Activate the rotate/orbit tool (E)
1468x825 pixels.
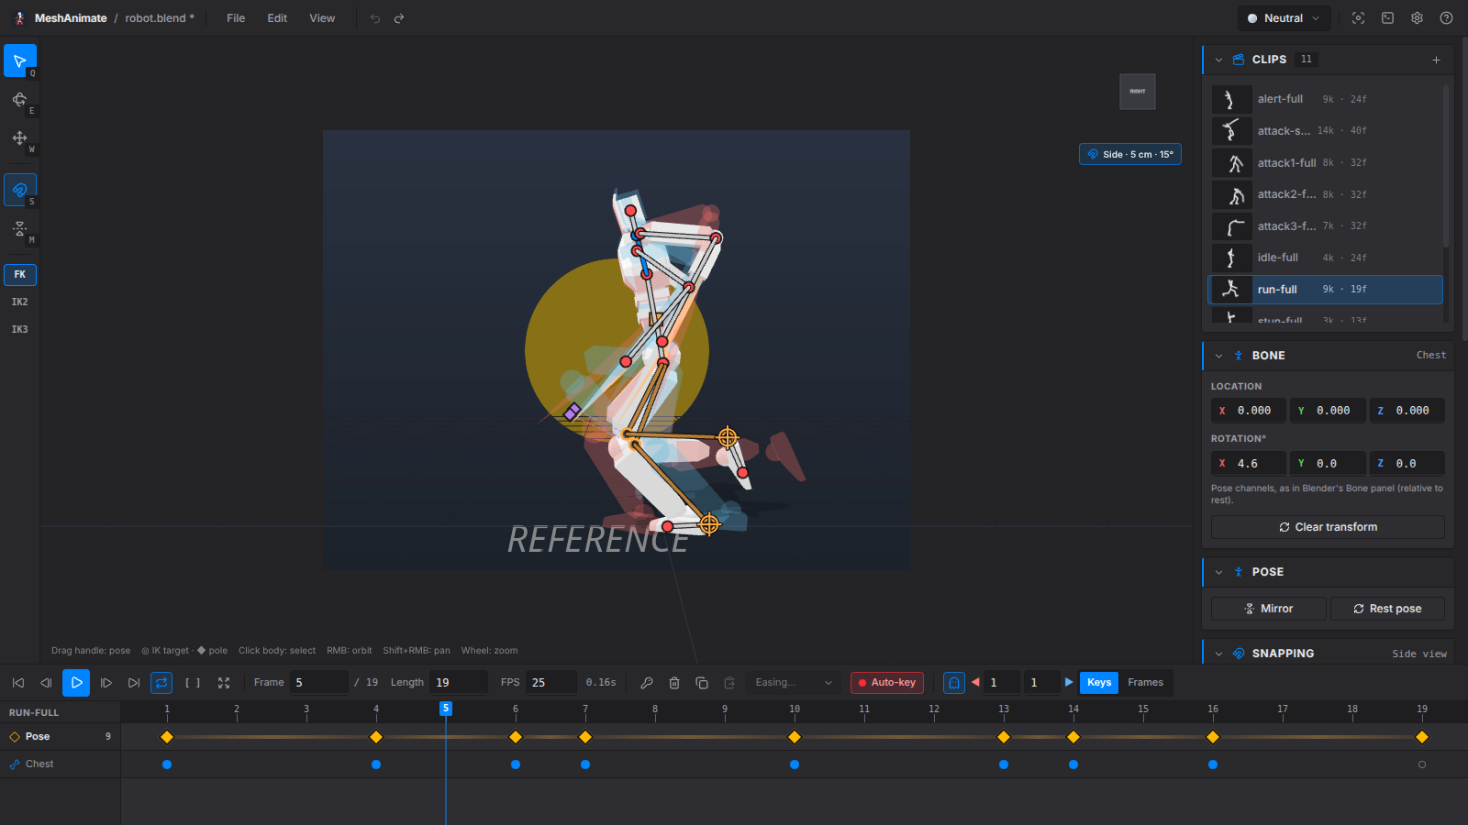(20, 99)
